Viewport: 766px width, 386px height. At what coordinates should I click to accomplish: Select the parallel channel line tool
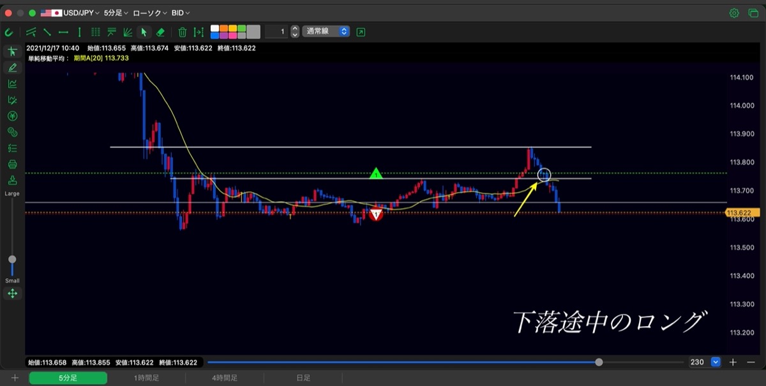31,32
